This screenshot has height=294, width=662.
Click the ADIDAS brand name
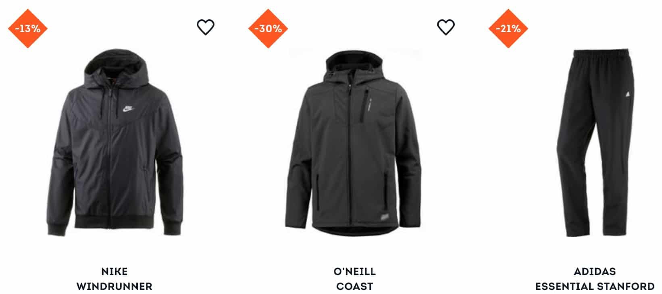(595, 271)
